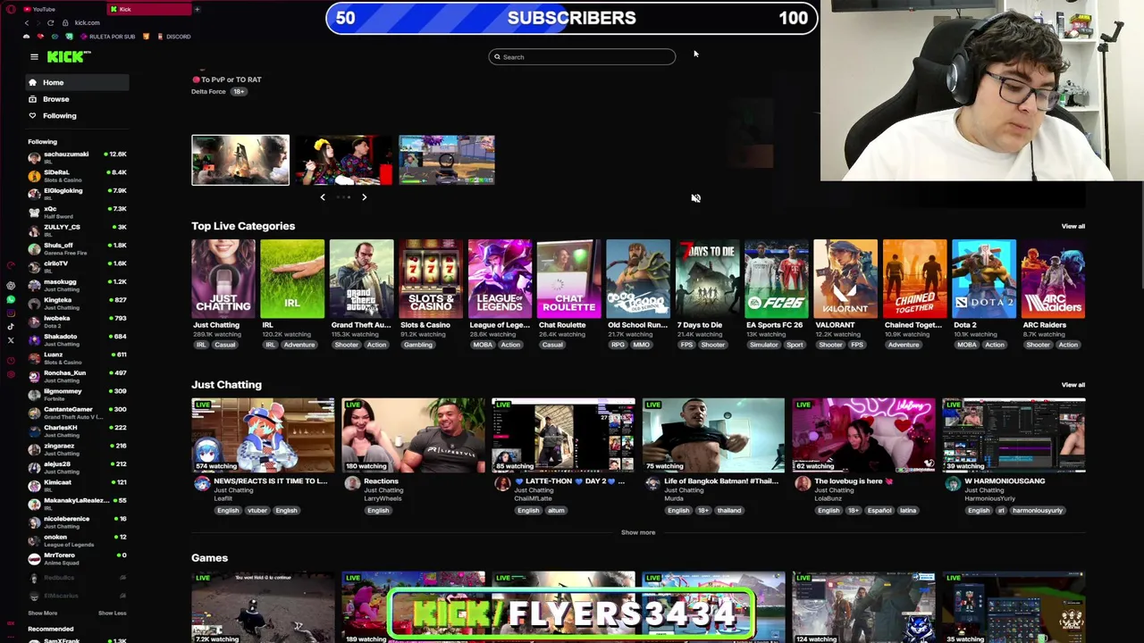
Task: Click the vtuber tag under NEWS/REACTS stream
Action: point(257,510)
